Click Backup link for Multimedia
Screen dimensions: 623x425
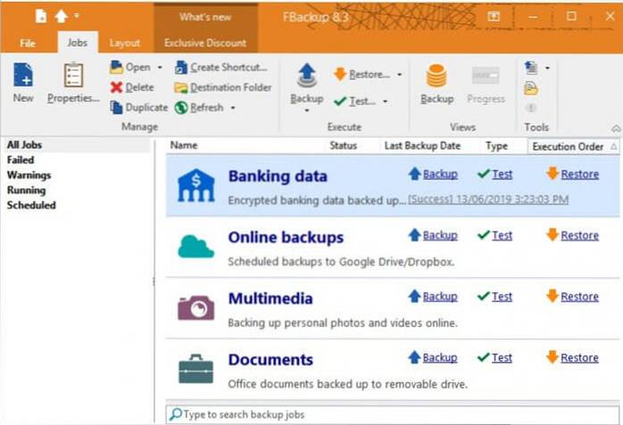coord(440,297)
